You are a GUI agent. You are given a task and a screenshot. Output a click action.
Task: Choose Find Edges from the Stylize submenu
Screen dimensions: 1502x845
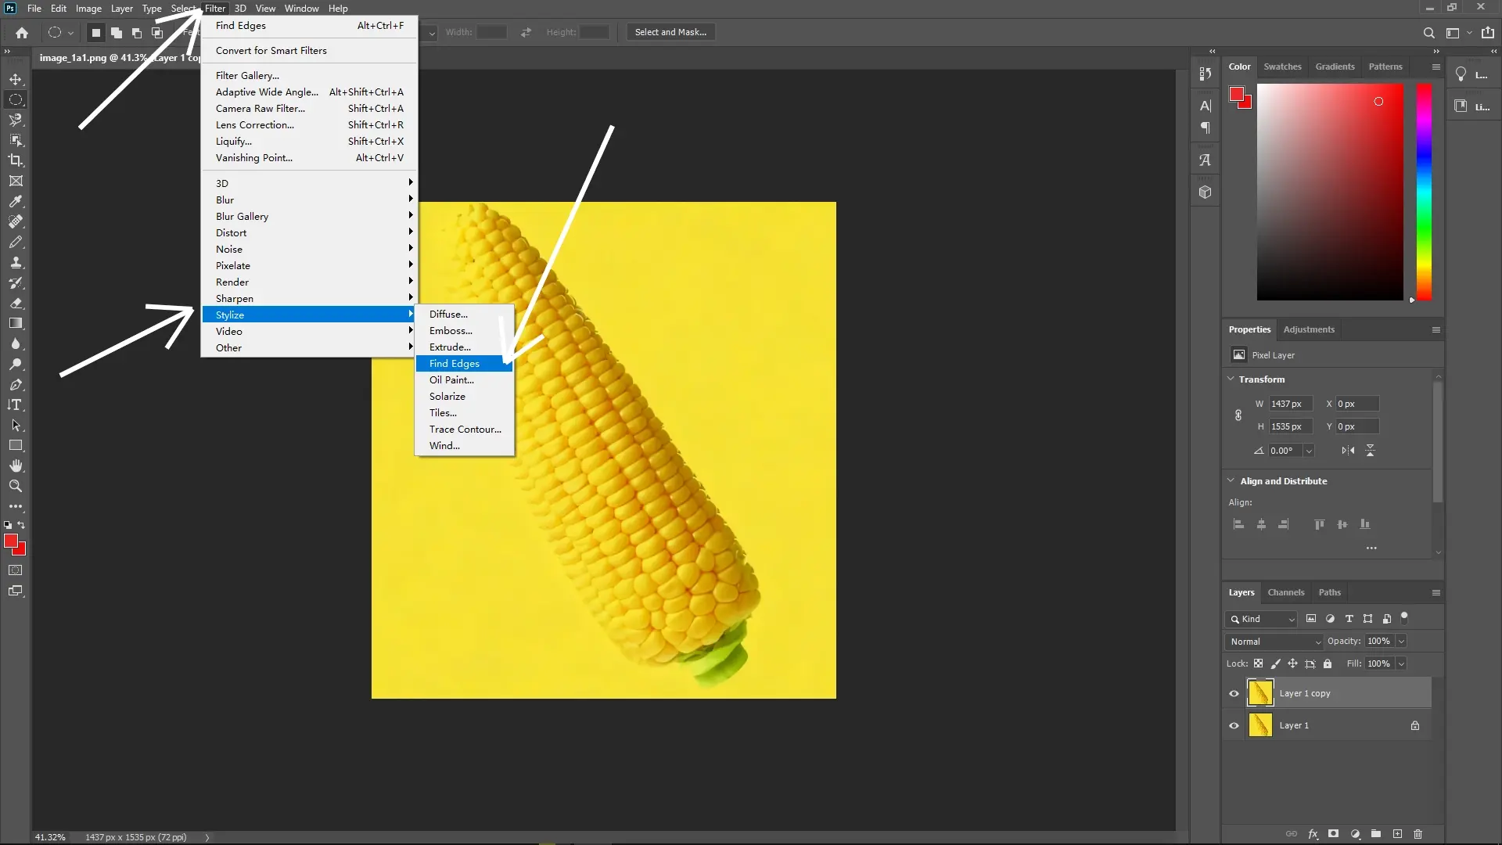454,363
